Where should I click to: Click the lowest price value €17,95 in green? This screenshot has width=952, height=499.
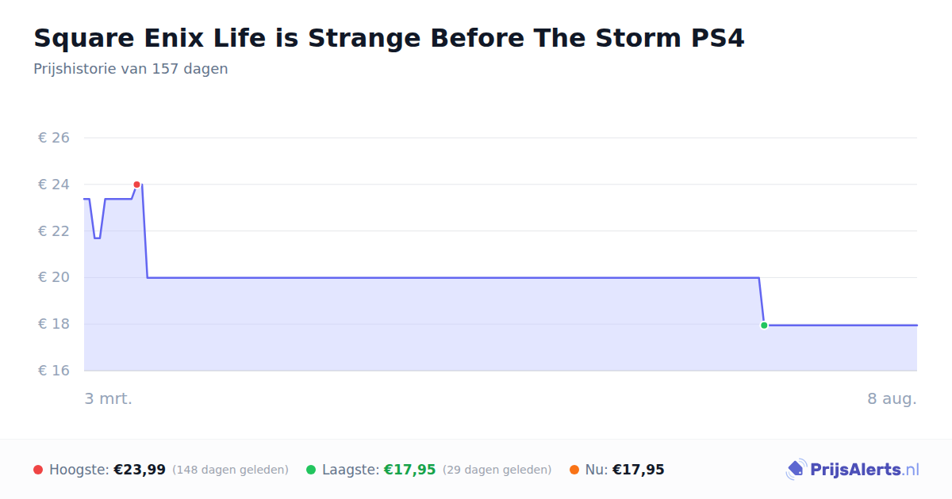click(x=410, y=470)
